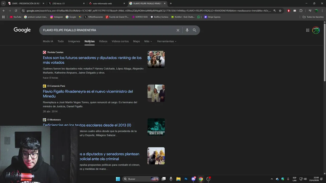Clear the search box with the X icon

pos(178,30)
